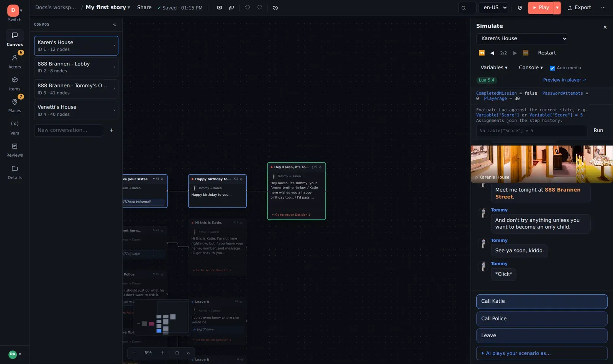Collapse the Convos list panel
613x364 pixels.
[x=115, y=25]
